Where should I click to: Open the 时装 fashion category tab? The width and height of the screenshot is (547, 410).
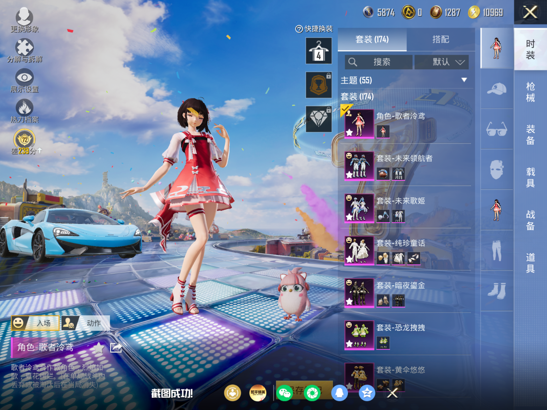(x=530, y=49)
